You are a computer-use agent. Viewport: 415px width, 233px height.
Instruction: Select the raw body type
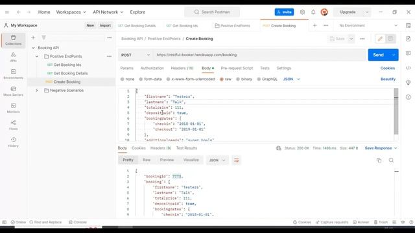(x=226, y=79)
